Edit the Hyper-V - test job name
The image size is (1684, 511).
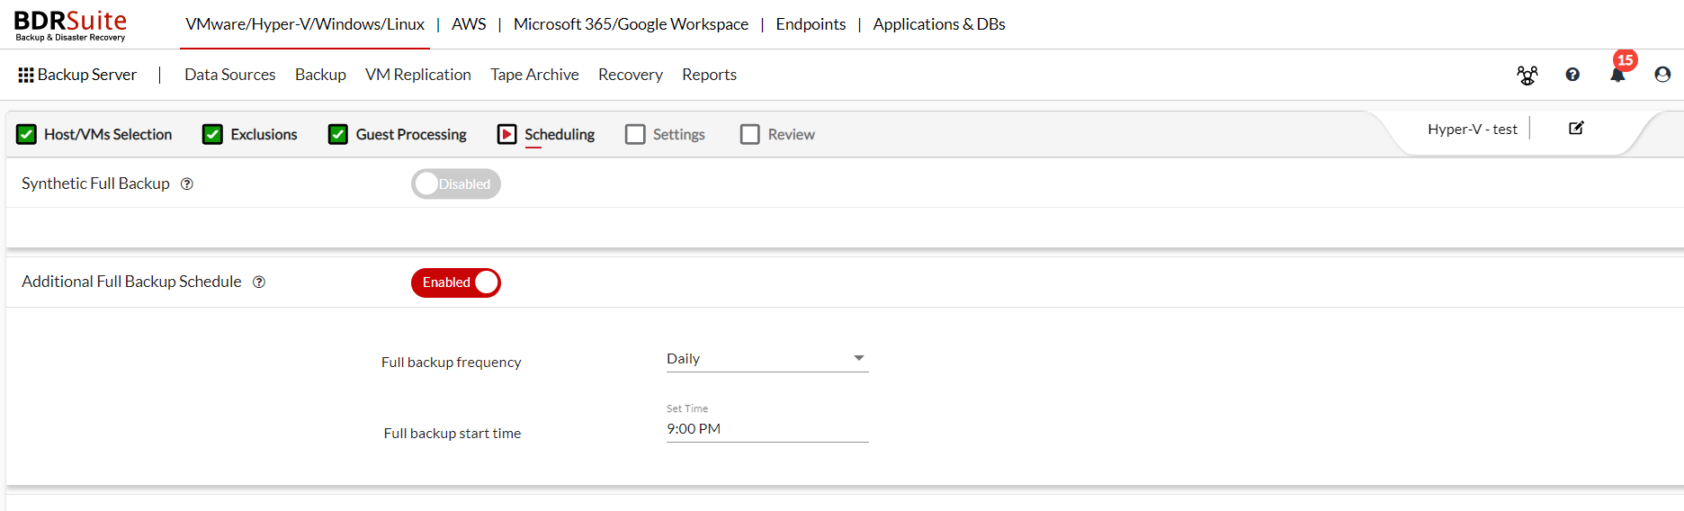pyautogui.click(x=1576, y=128)
